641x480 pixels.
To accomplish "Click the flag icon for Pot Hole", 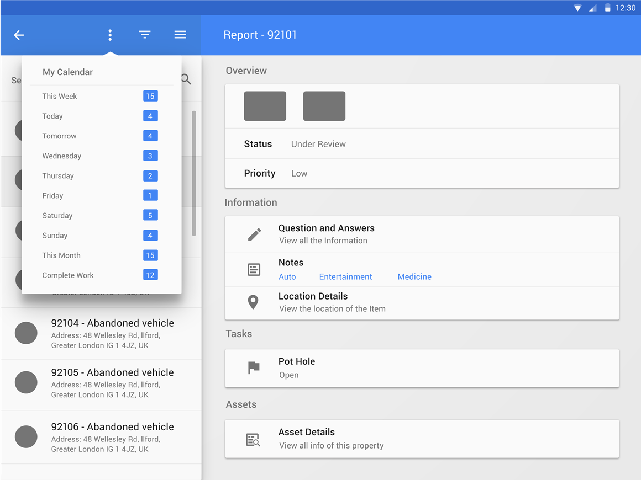I will pyautogui.click(x=254, y=368).
